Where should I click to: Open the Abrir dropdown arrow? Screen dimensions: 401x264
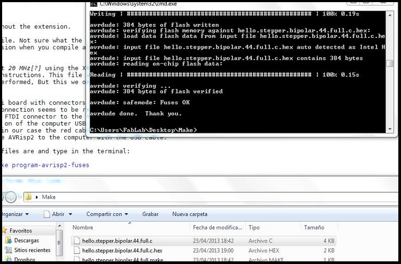[71, 214]
